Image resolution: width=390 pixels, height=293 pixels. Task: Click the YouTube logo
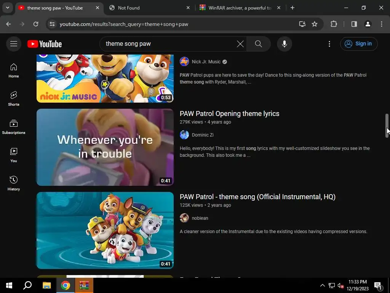[x=45, y=44]
